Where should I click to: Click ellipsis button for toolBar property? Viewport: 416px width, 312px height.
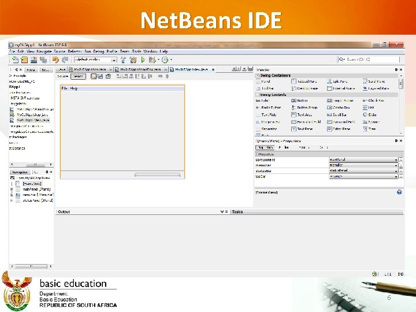(x=401, y=177)
